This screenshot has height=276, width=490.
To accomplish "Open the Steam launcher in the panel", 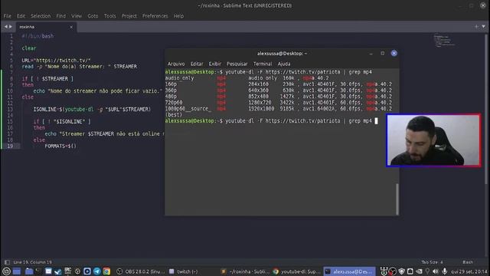I will point(58,271).
